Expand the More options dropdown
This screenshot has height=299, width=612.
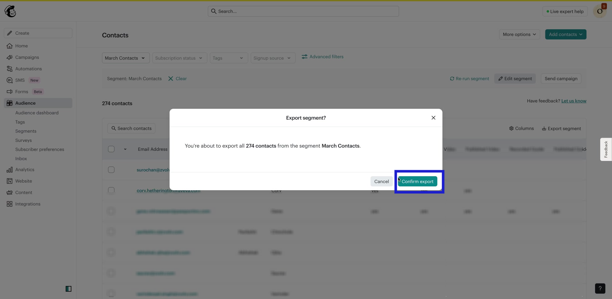(519, 34)
